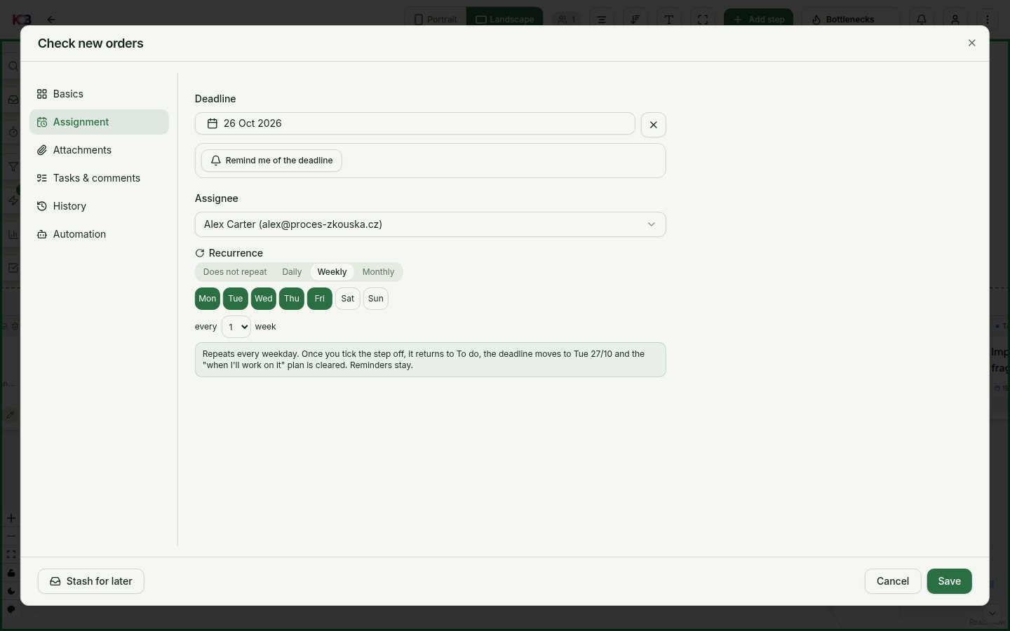Open the user profile icon
This screenshot has height=631, width=1010.
click(x=955, y=19)
